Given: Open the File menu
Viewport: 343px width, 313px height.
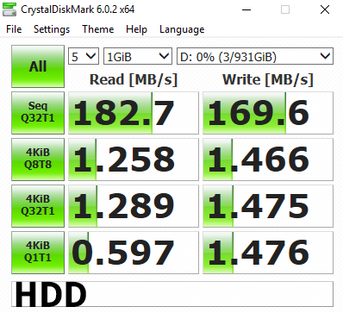Looking at the screenshot, I should (x=14, y=29).
